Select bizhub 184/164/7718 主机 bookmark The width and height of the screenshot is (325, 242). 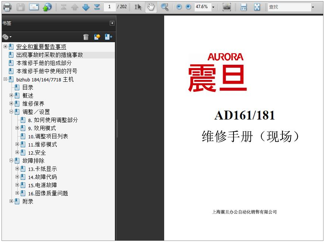coord(45,80)
